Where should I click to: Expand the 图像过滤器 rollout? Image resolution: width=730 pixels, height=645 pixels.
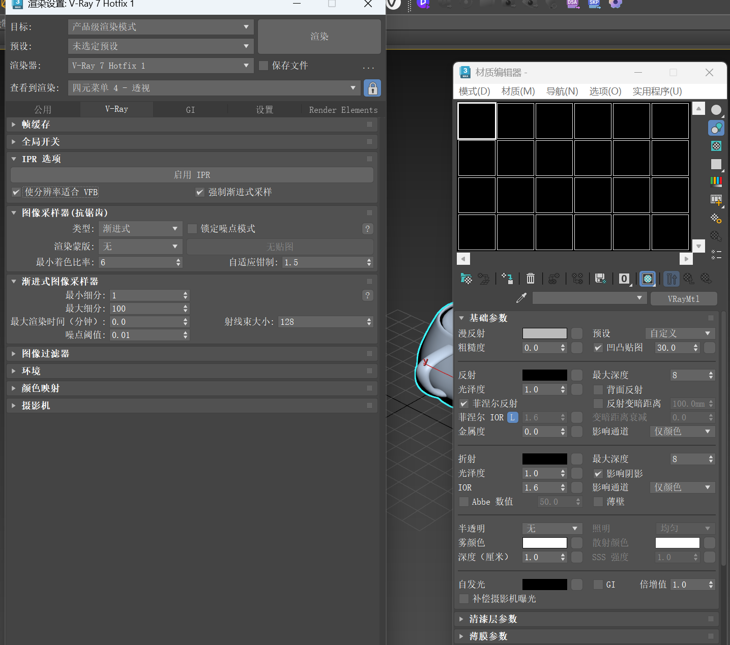pos(192,354)
